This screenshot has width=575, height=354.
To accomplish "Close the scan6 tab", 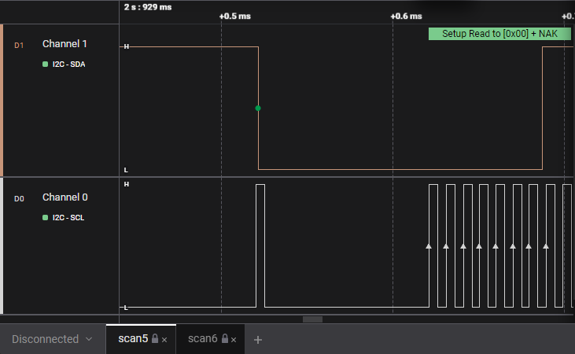I will click(x=234, y=340).
